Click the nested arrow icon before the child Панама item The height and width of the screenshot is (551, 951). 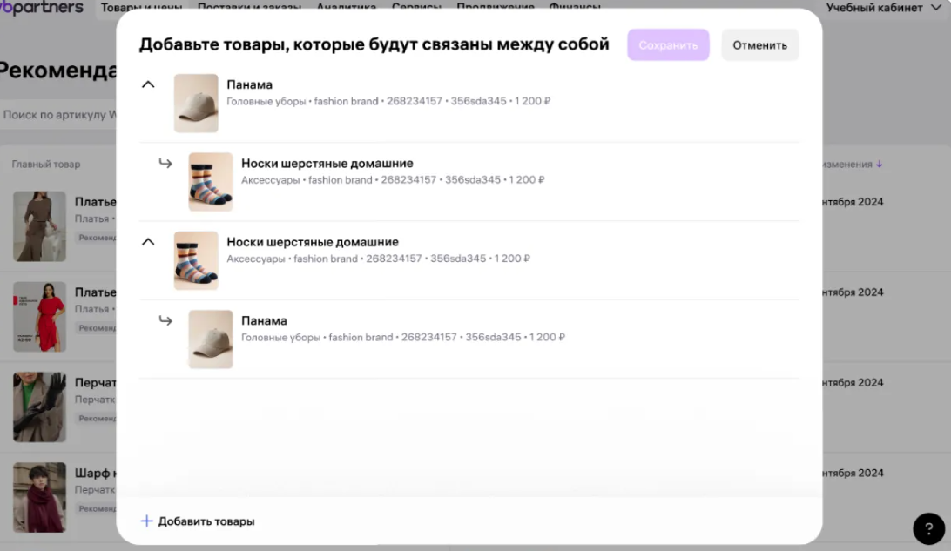[x=165, y=320]
